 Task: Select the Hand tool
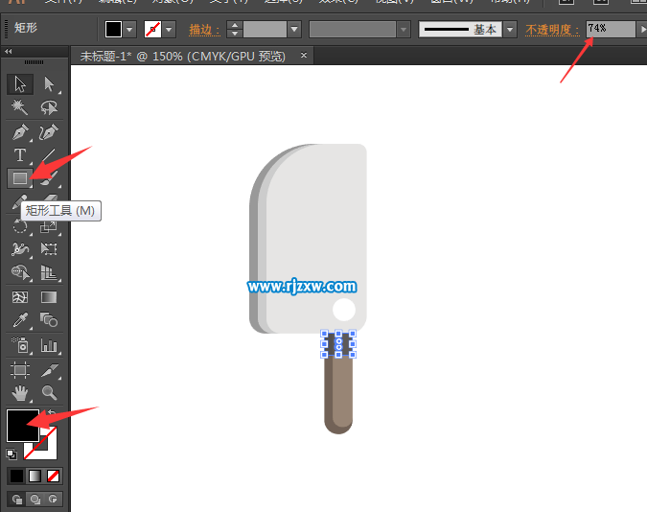click(x=19, y=393)
